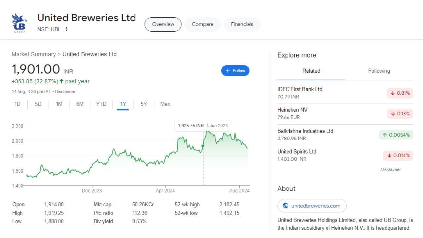Open the Financials section
This screenshot has width=423, height=238.
[x=242, y=24]
